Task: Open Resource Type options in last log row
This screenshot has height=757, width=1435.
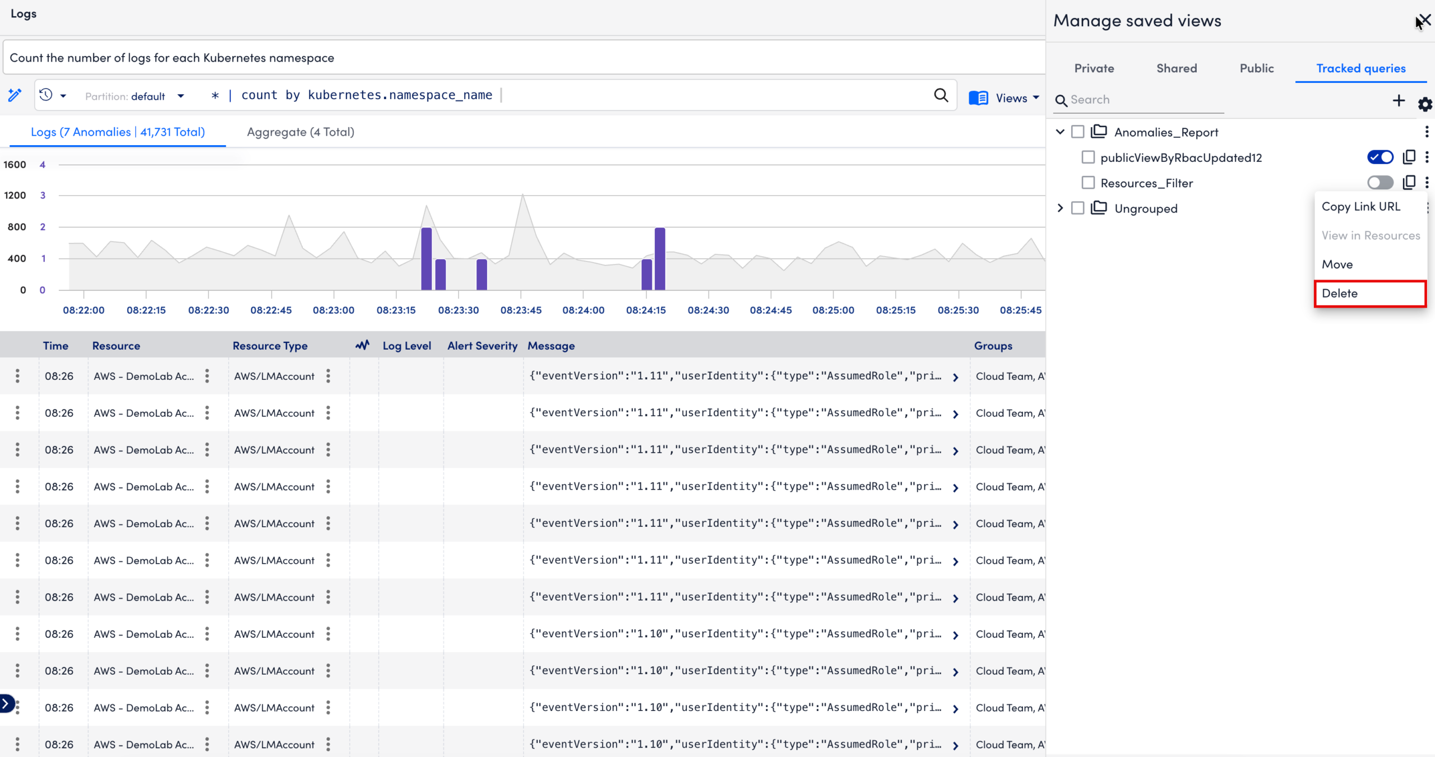Action: 328,744
